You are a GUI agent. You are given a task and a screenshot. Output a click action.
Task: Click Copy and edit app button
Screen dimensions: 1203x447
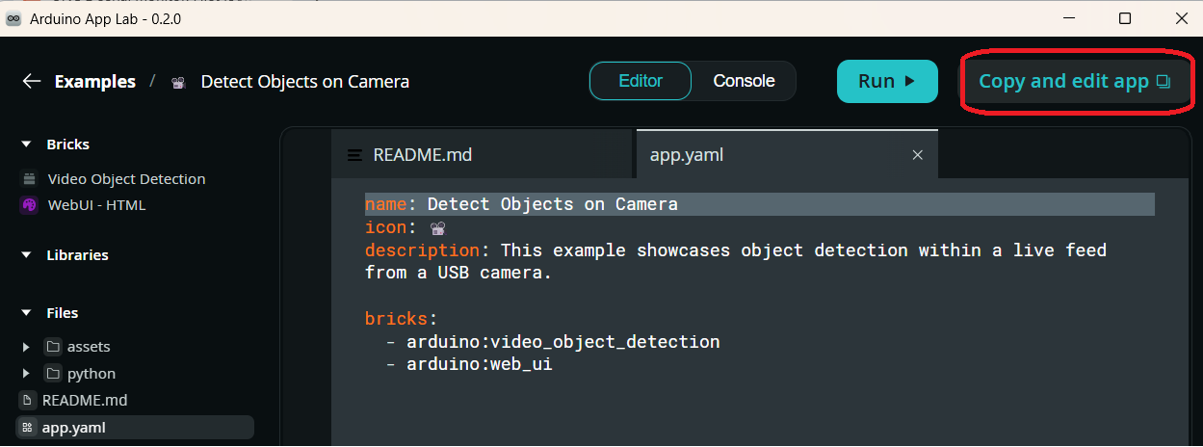[1074, 82]
